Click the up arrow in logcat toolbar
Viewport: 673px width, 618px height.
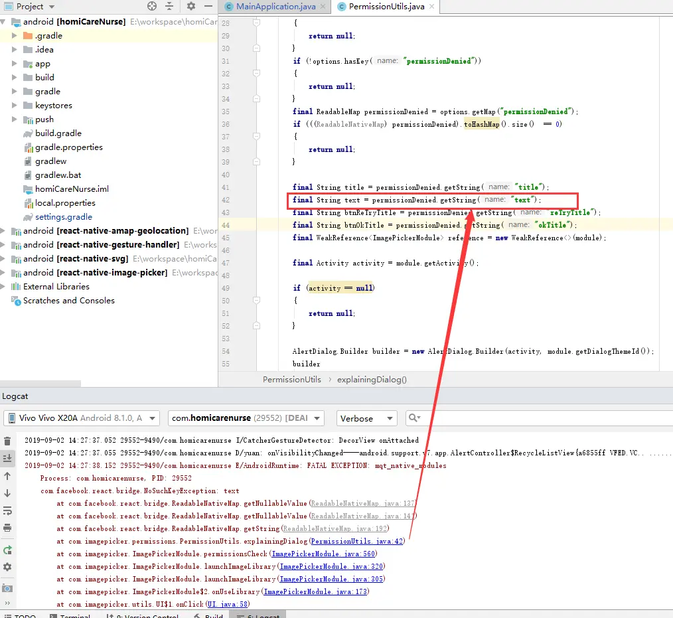point(7,476)
